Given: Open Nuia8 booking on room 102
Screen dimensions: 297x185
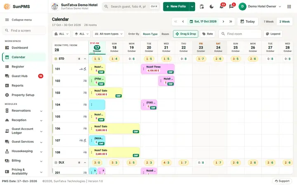Looking at the screenshot, I should 166,81.
